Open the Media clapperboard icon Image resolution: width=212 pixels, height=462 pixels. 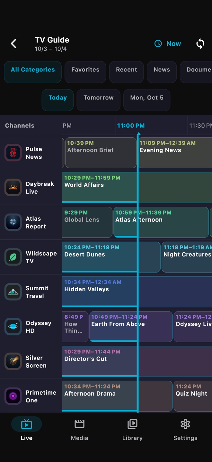(x=79, y=424)
